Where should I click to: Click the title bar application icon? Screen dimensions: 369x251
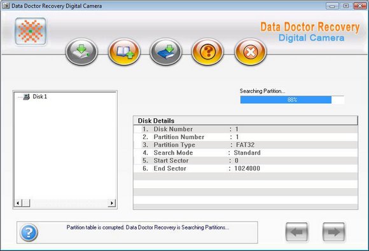pyautogui.click(x=6, y=6)
